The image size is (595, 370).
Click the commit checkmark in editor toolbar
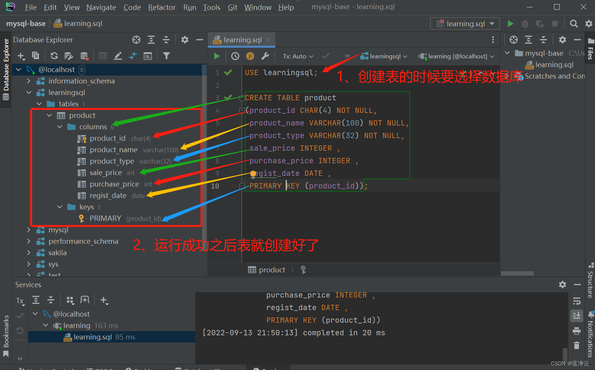pyautogui.click(x=326, y=56)
